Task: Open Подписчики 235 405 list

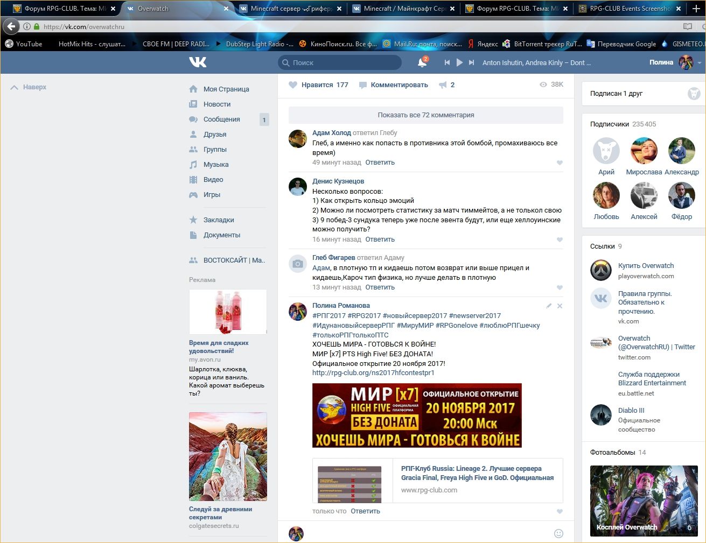Action: (623, 124)
